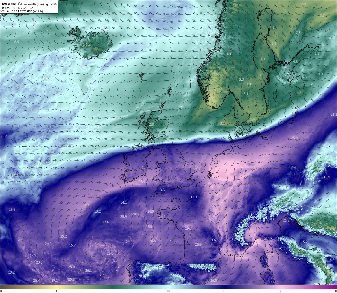The width and height of the screenshot is (337, 293).
Task: Click the 14.1 value label
Action: pyautogui.click(x=123, y=203)
